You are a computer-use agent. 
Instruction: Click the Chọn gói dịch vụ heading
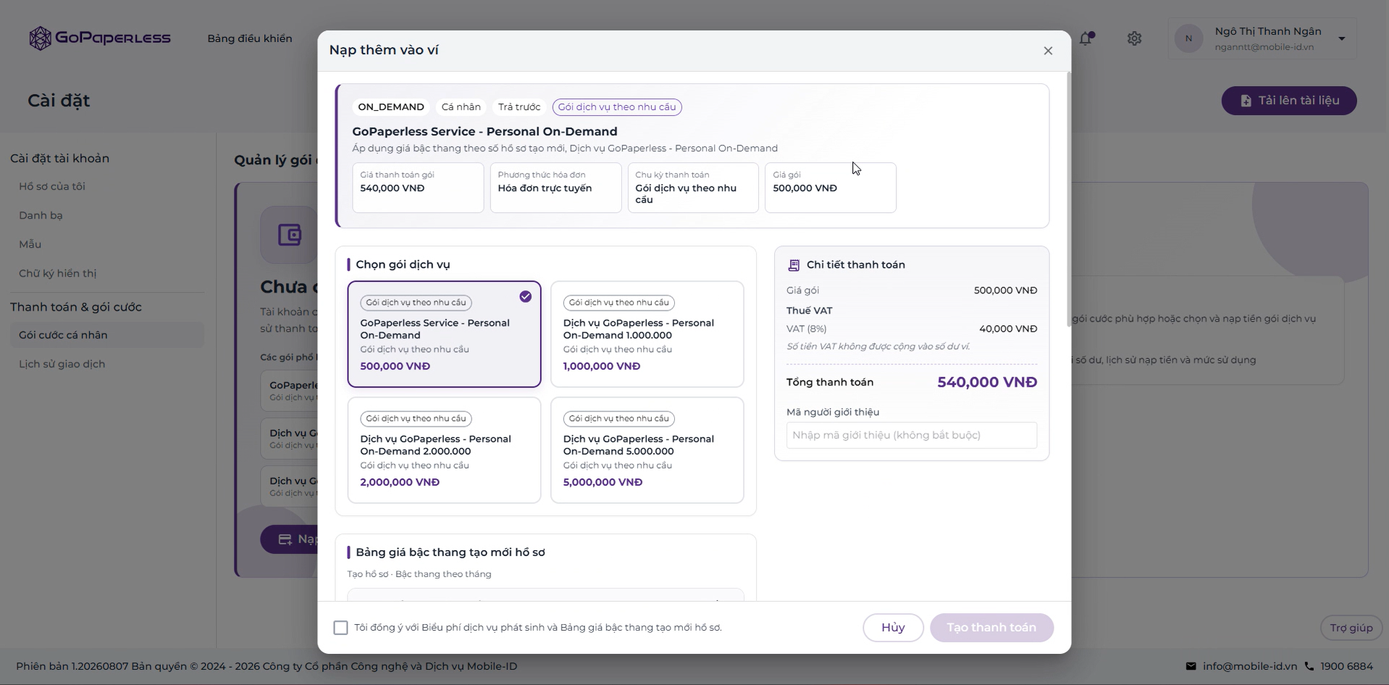(x=403, y=265)
